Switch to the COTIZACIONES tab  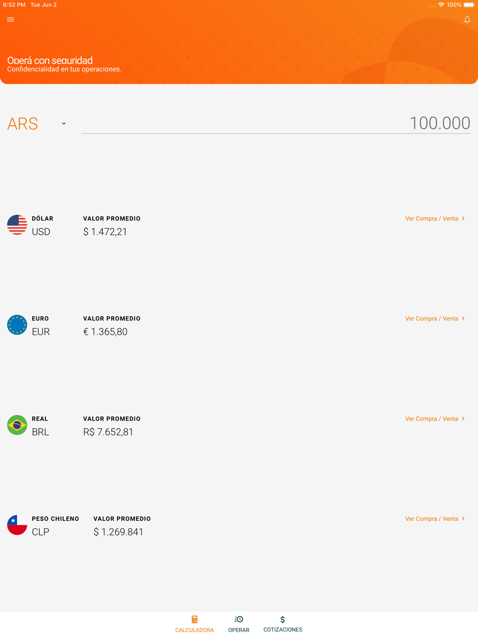click(282, 624)
